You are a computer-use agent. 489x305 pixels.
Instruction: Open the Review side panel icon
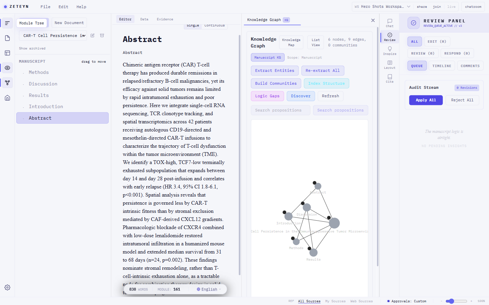[390, 37]
